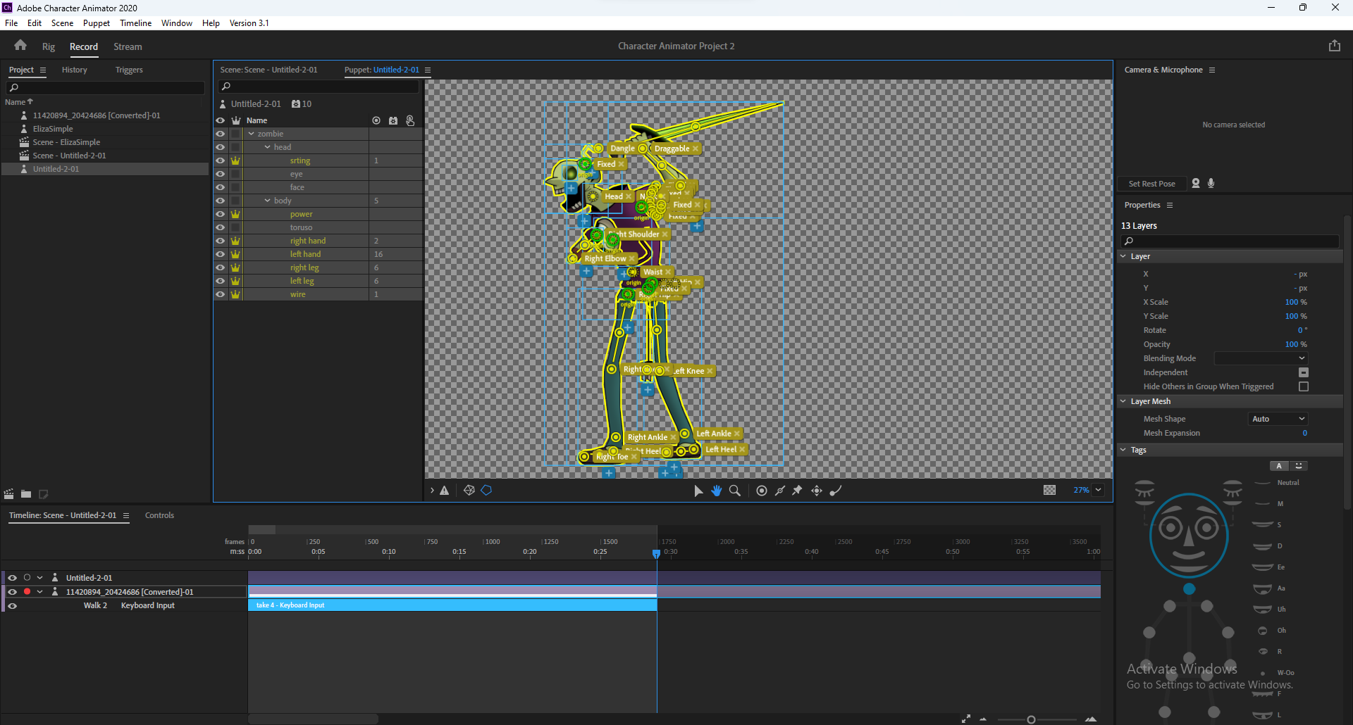Open the Triggers tab
1353x725 pixels.
pyautogui.click(x=129, y=70)
